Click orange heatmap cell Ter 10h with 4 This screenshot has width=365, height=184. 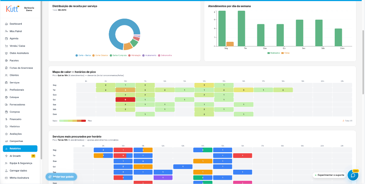[125, 90]
